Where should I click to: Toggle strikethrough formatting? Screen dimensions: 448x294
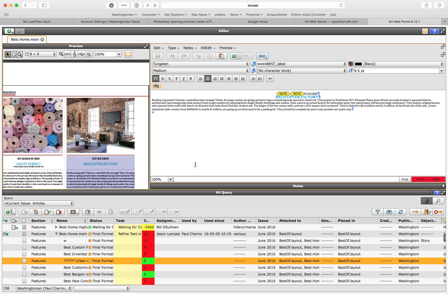point(191,79)
